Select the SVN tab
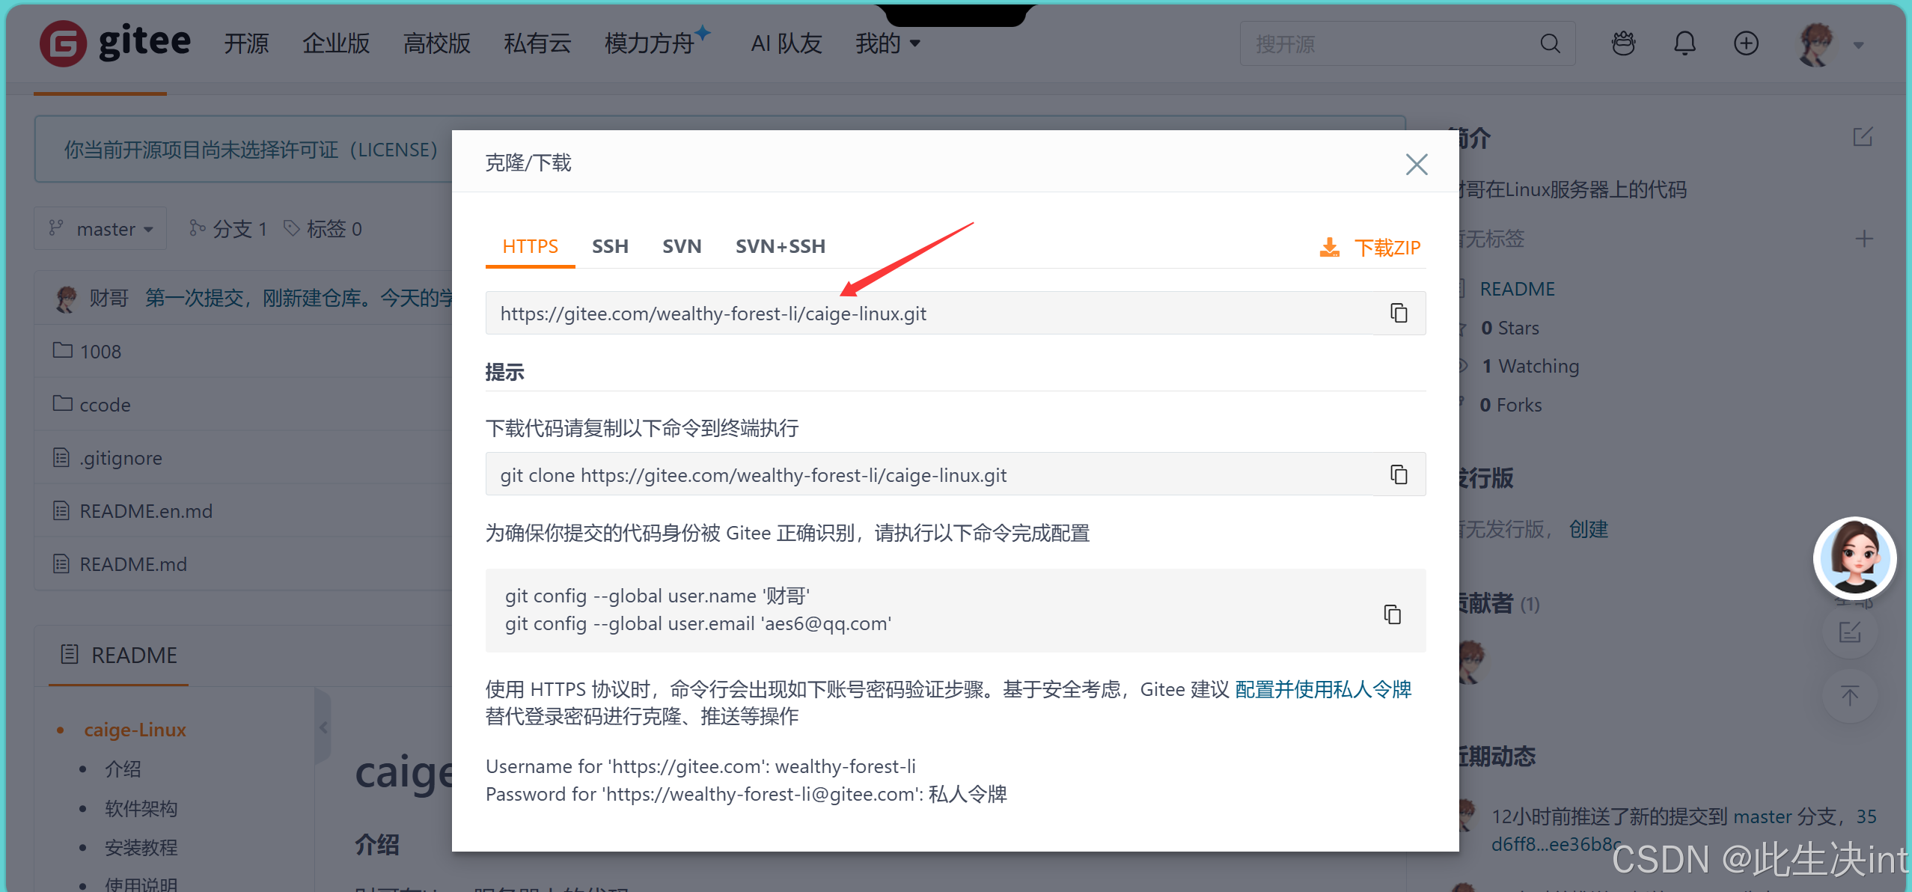The height and width of the screenshot is (892, 1912). 682,246
